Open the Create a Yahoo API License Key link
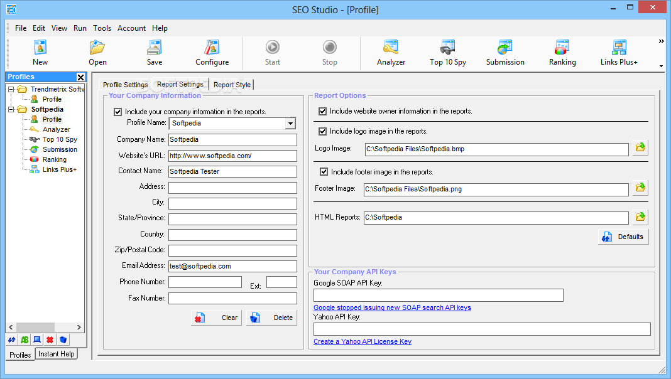 pyautogui.click(x=362, y=341)
